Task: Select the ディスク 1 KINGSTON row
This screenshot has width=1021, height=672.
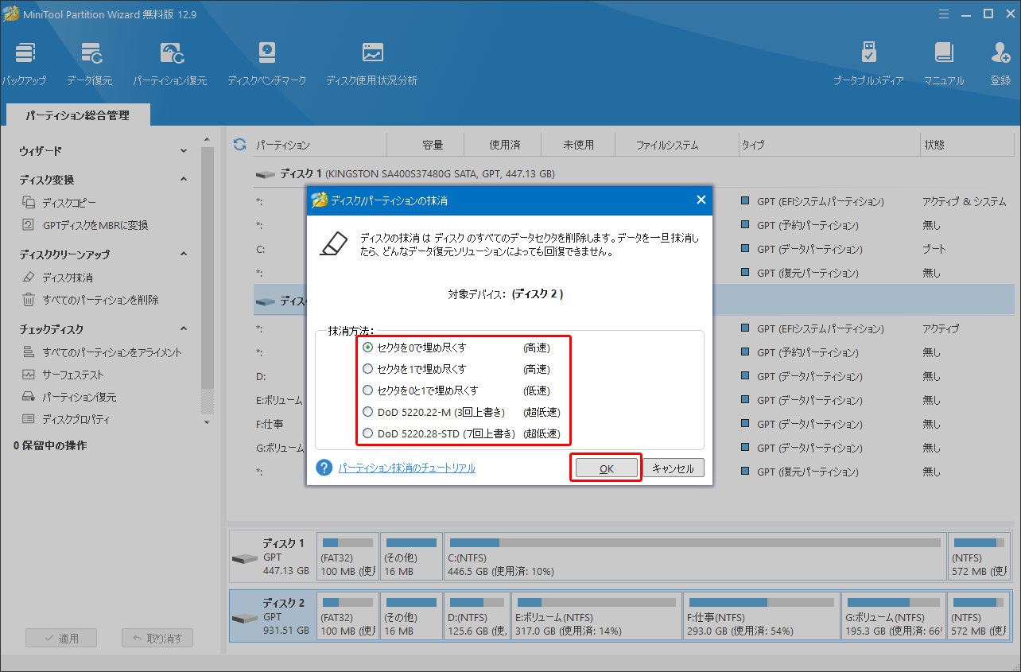Action: pyautogui.click(x=634, y=173)
